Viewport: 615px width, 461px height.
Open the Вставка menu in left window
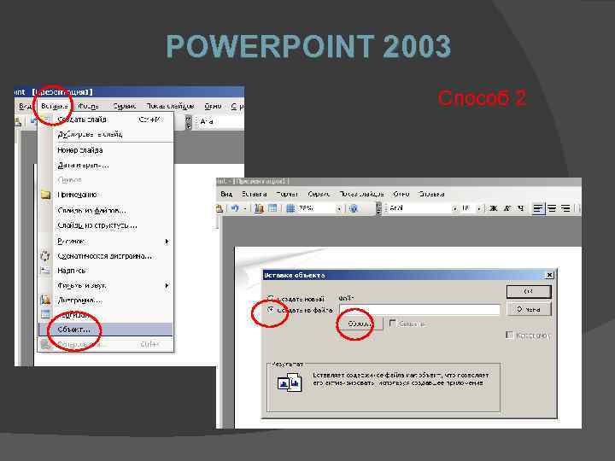[54, 106]
